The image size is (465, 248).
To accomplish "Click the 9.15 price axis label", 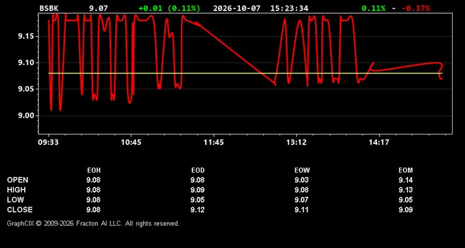I will point(25,36).
